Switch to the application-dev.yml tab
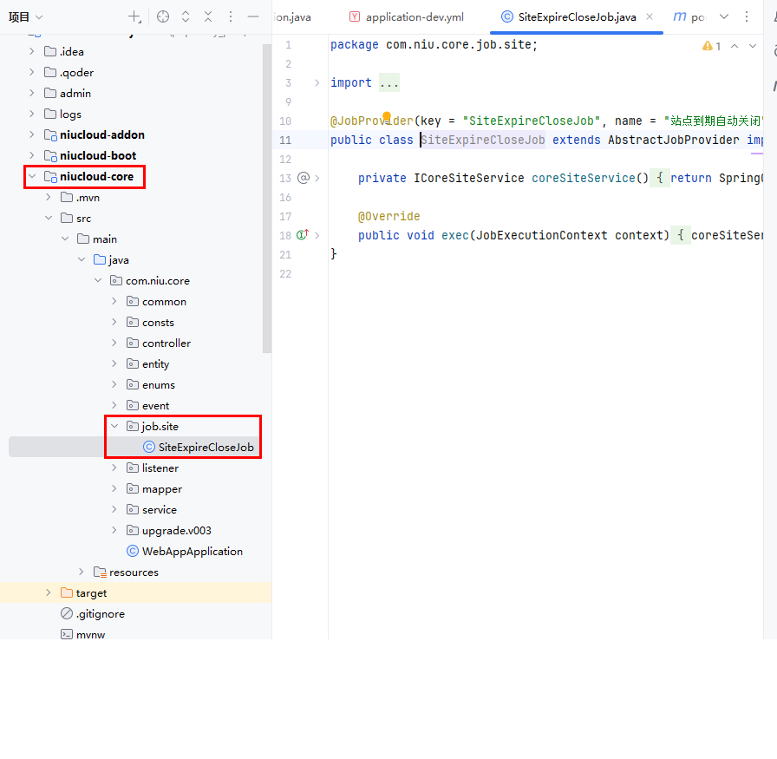The image size is (777, 759). click(414, 16)
